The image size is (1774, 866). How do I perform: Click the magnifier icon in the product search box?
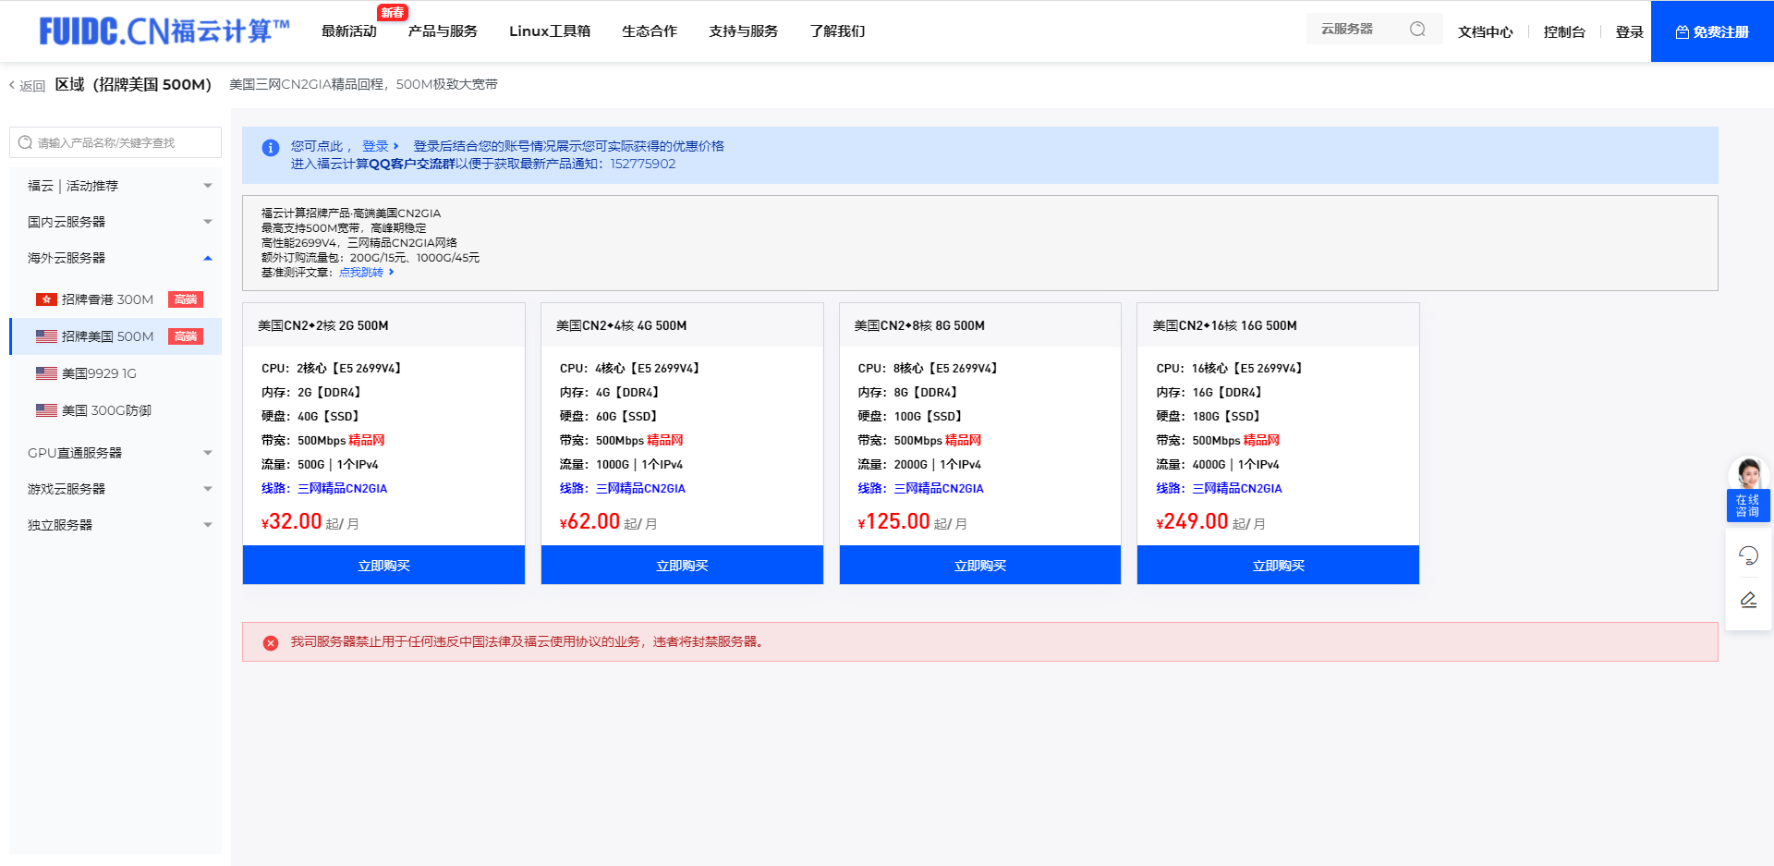click(x=25, y=142)
